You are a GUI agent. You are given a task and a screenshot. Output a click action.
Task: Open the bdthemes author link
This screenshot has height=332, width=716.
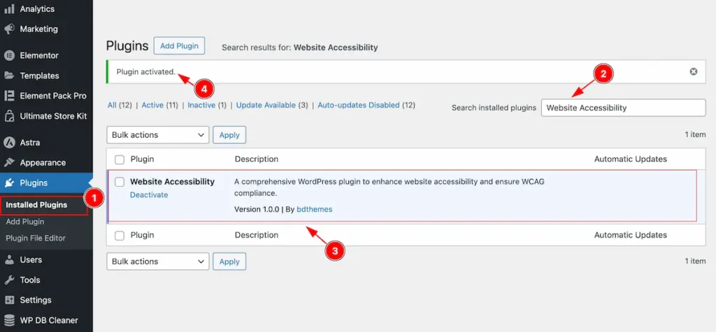[x=314, y=209]
